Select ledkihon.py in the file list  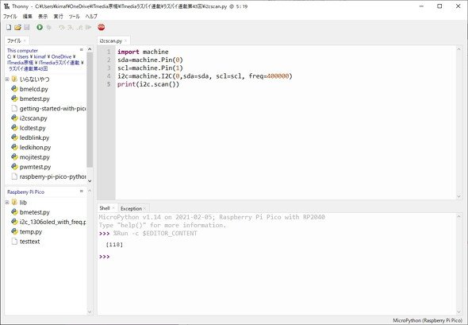[x=35, y=147]
